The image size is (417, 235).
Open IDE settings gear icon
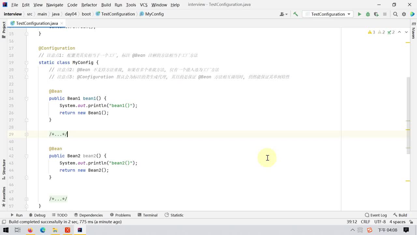coord(404,14)
